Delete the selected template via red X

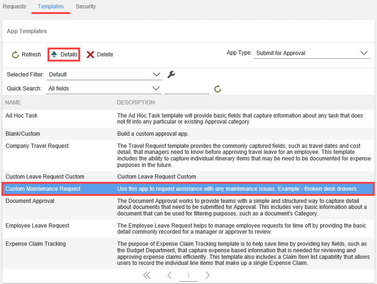90,55
